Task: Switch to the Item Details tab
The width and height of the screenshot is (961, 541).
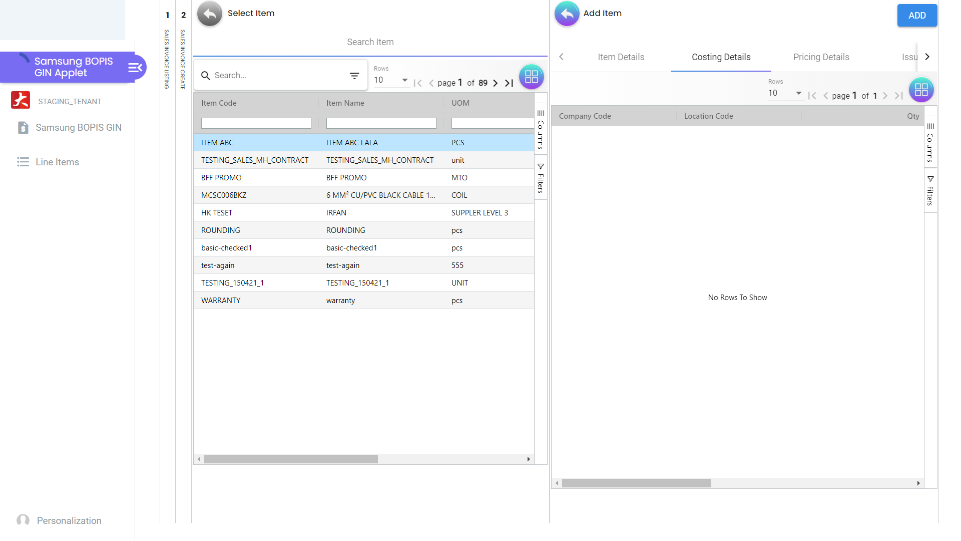Action: tap(621, 57)
